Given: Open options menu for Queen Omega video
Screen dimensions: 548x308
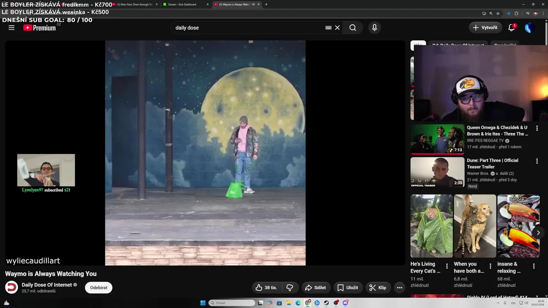Looking at the screenshot, I should point(537,128).
